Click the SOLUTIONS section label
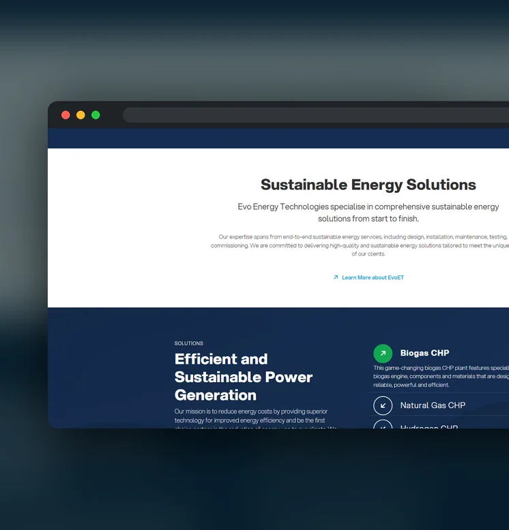 (189, 343)
